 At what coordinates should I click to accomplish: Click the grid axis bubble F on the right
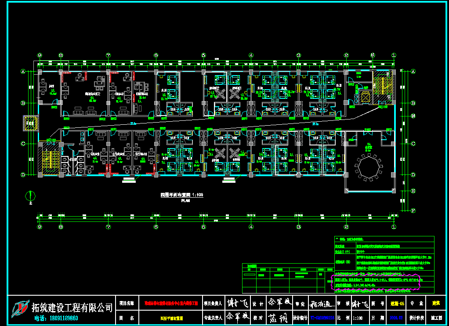413,210
